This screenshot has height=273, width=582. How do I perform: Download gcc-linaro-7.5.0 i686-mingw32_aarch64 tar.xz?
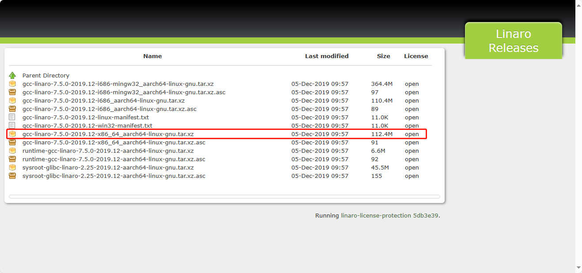[118, 84]
